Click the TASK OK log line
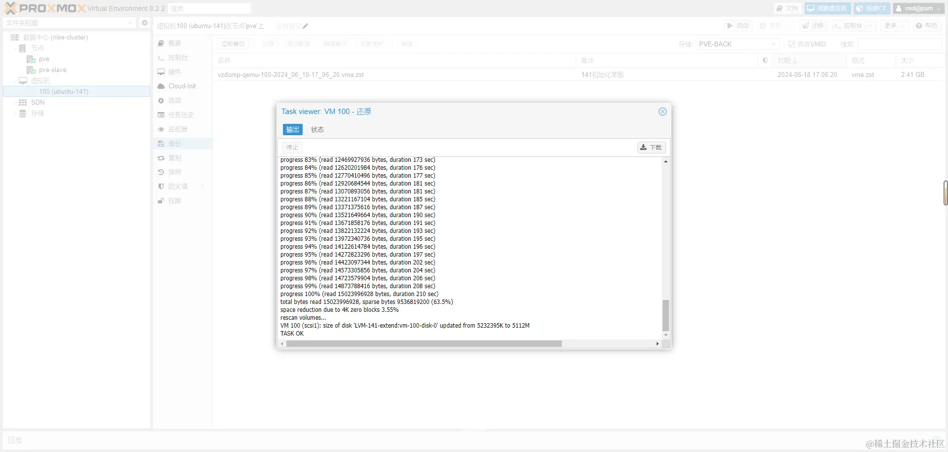Screen dimensions: 948x452 point(292,334)
